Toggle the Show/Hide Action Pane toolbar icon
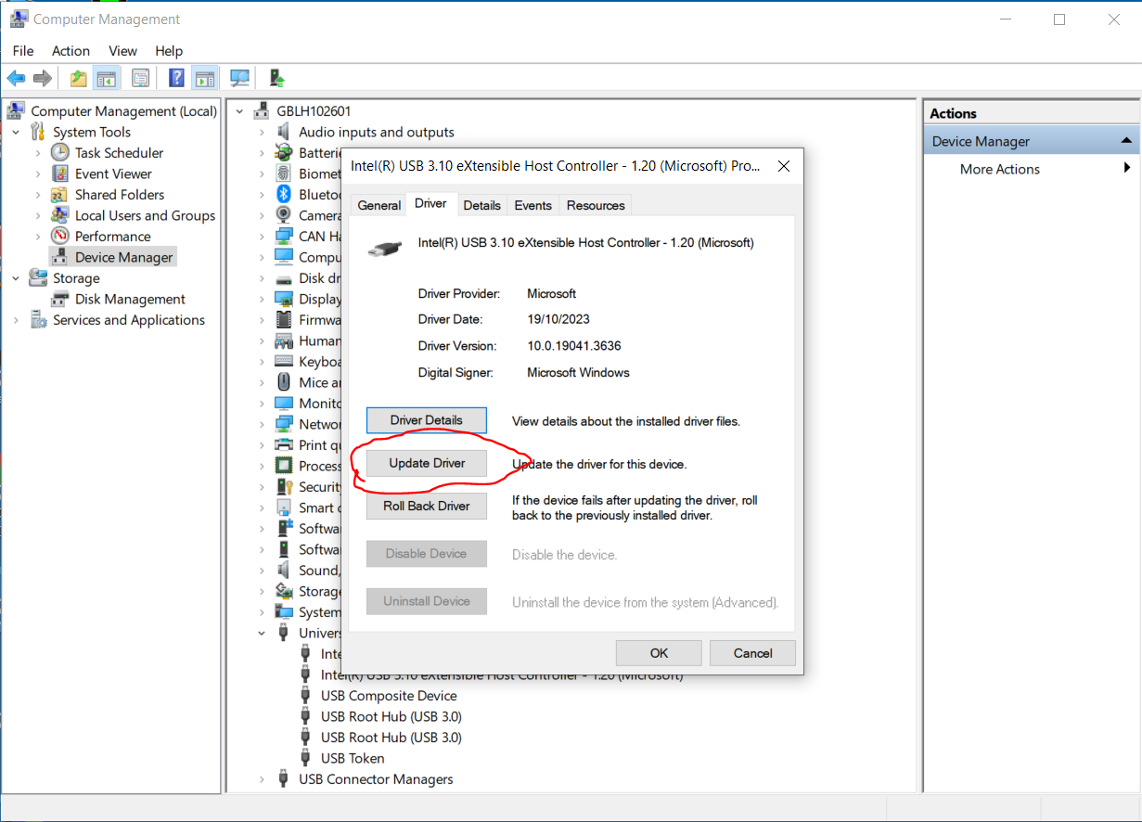 tap(204, 79)
